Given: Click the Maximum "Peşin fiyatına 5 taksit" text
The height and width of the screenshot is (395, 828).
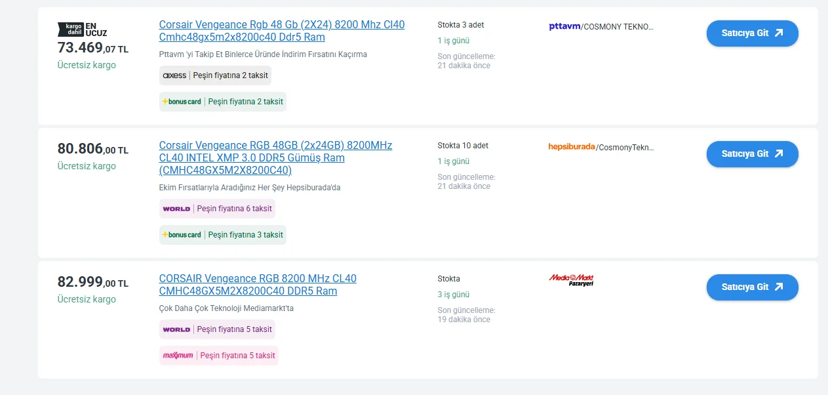Looking at the screenshot, I should 237,356.
